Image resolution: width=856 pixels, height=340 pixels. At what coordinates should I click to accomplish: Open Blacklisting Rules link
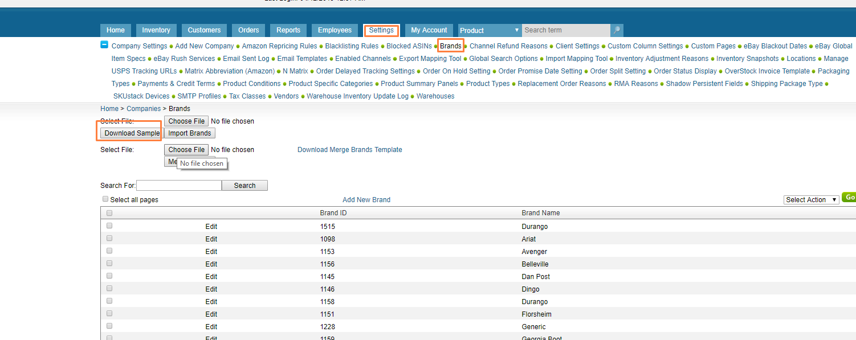point(352,46)
